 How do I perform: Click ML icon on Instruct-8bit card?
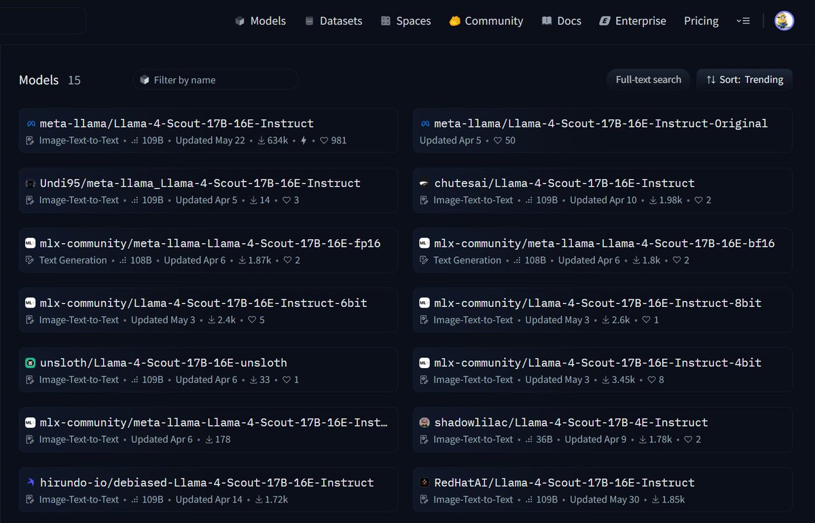[x=424, y=303]
